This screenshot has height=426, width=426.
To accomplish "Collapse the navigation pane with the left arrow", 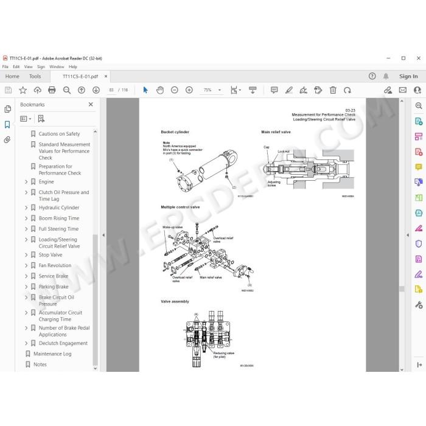I will point(103,235).
